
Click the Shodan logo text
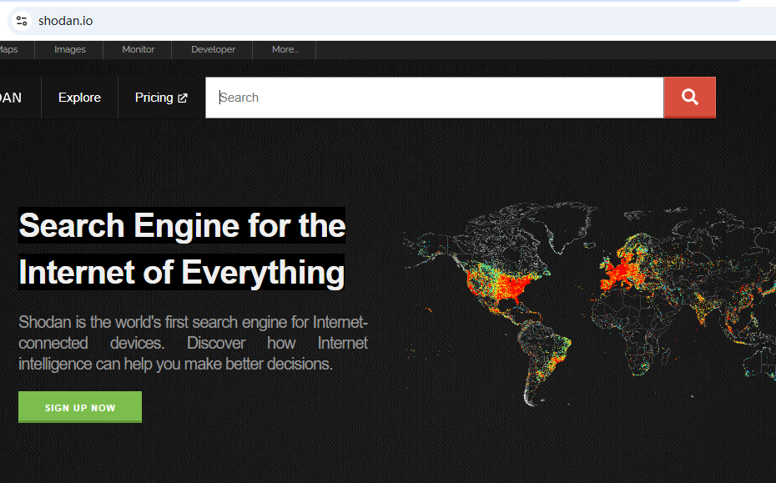coord(11,98)
